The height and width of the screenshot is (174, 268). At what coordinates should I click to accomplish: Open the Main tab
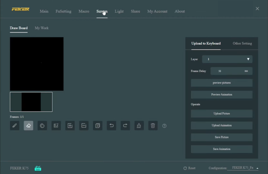pyautogui.click(x=44, y=11)
